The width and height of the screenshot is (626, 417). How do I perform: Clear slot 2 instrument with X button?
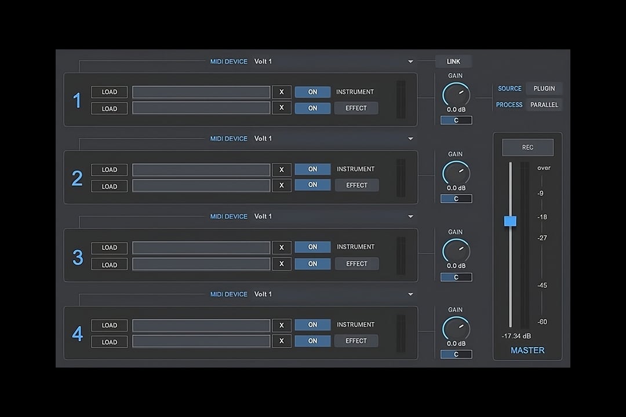tap(282, 170)
